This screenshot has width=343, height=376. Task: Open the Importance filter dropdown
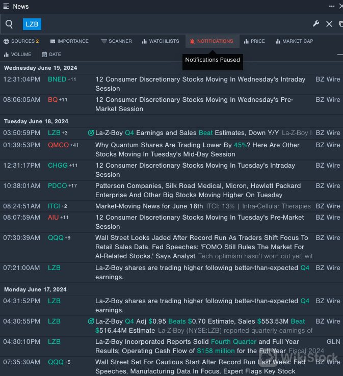[69, 41]
